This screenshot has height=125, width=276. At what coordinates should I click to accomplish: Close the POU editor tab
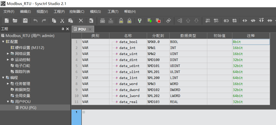coord(90,29)
